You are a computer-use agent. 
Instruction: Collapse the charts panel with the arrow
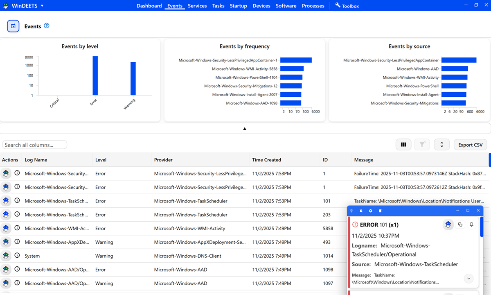(245, 128)
